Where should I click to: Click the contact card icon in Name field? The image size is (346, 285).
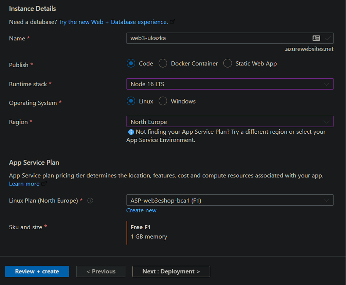click(316, 38)
